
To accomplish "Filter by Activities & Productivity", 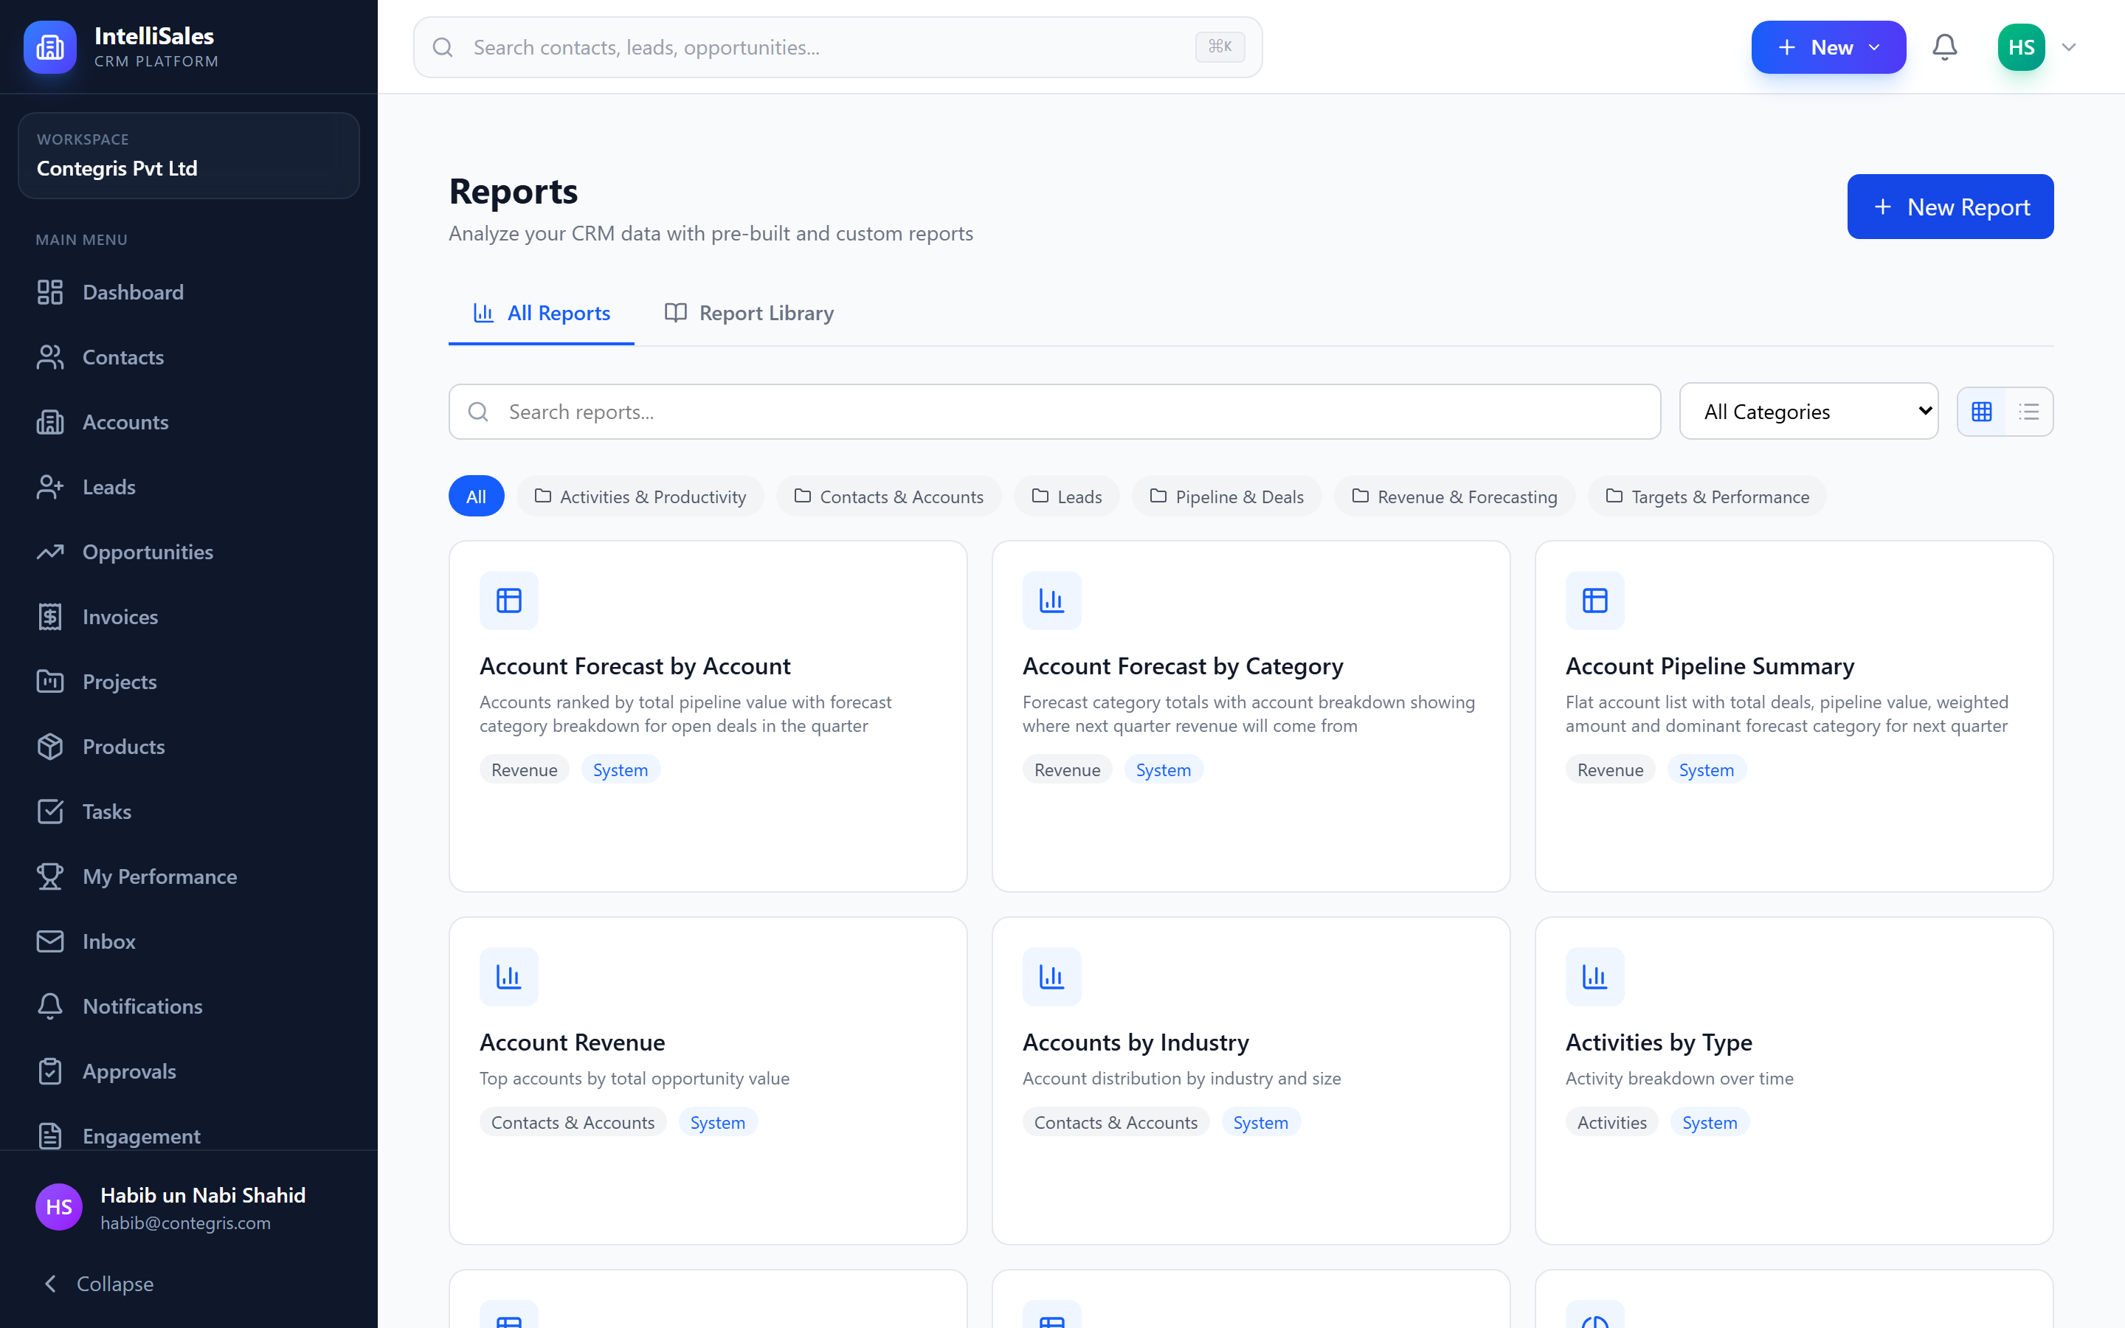I will 640,497.
